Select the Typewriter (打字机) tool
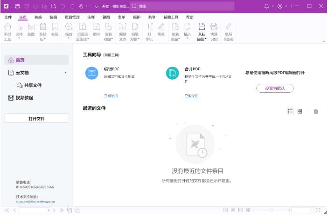Image resolution: width=328 pixels, height=216 pixels. click(149, 32)
